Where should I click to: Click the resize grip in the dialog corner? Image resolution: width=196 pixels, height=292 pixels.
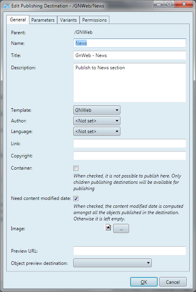point(191,286)
